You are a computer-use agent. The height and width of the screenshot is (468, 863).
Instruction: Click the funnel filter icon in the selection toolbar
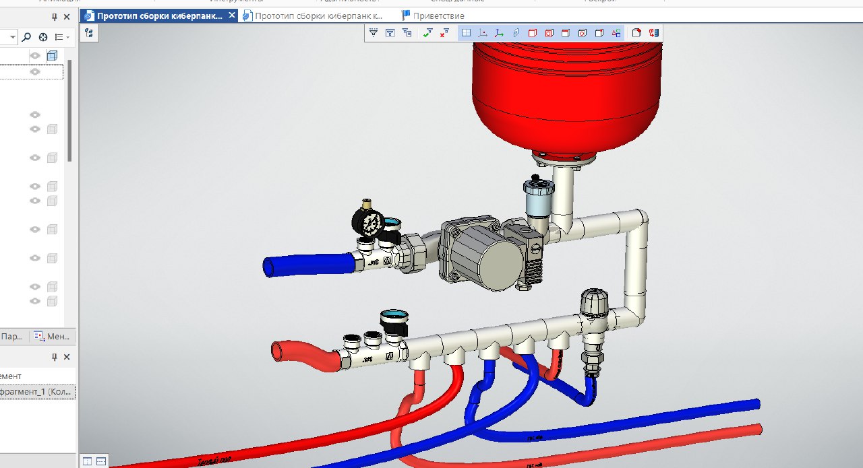(x=374, y=32)
